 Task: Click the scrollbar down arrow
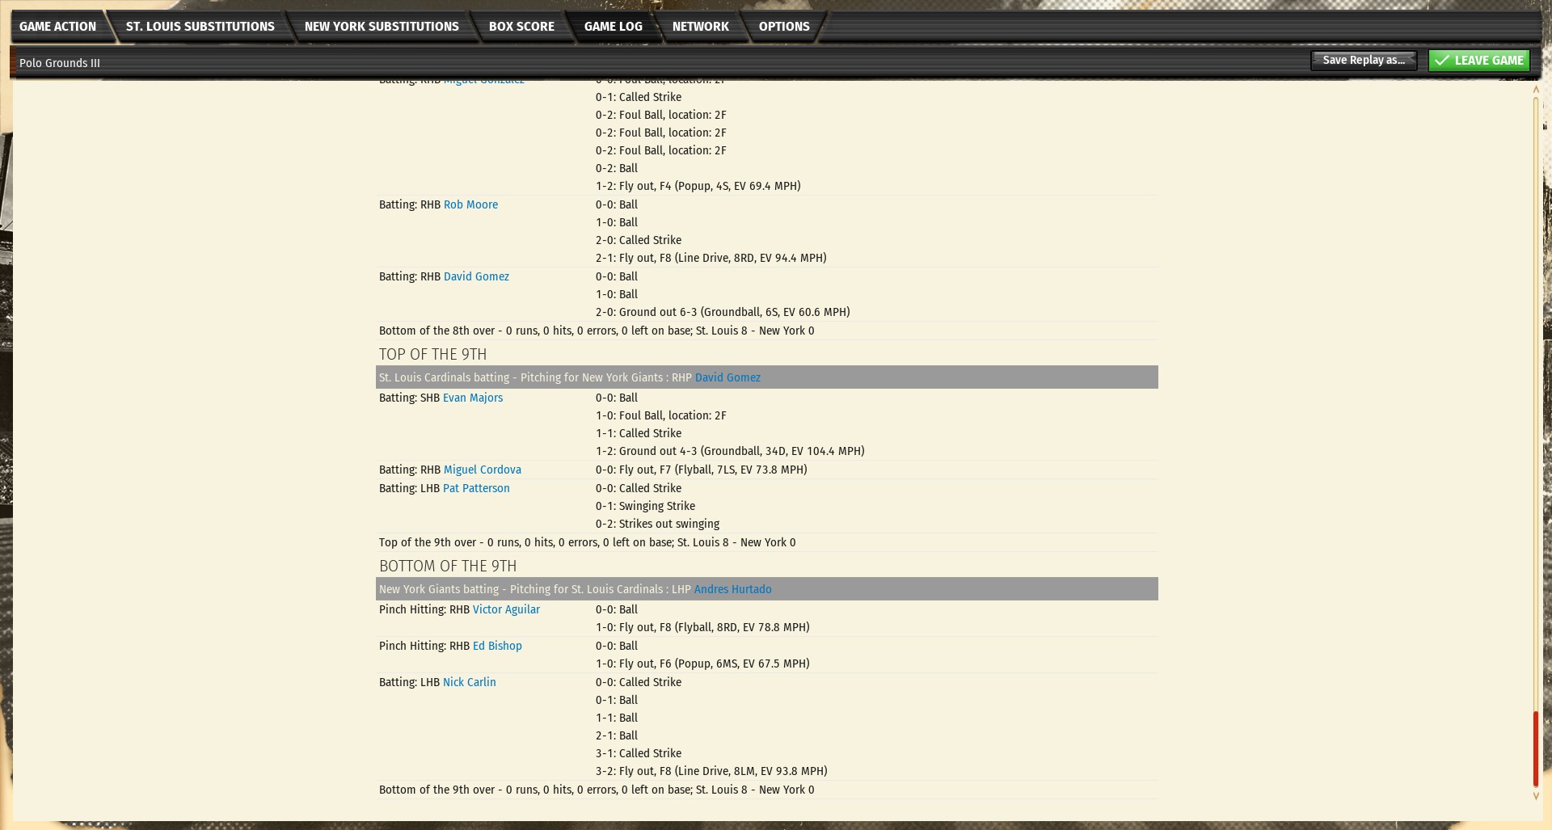point(1536,796)
